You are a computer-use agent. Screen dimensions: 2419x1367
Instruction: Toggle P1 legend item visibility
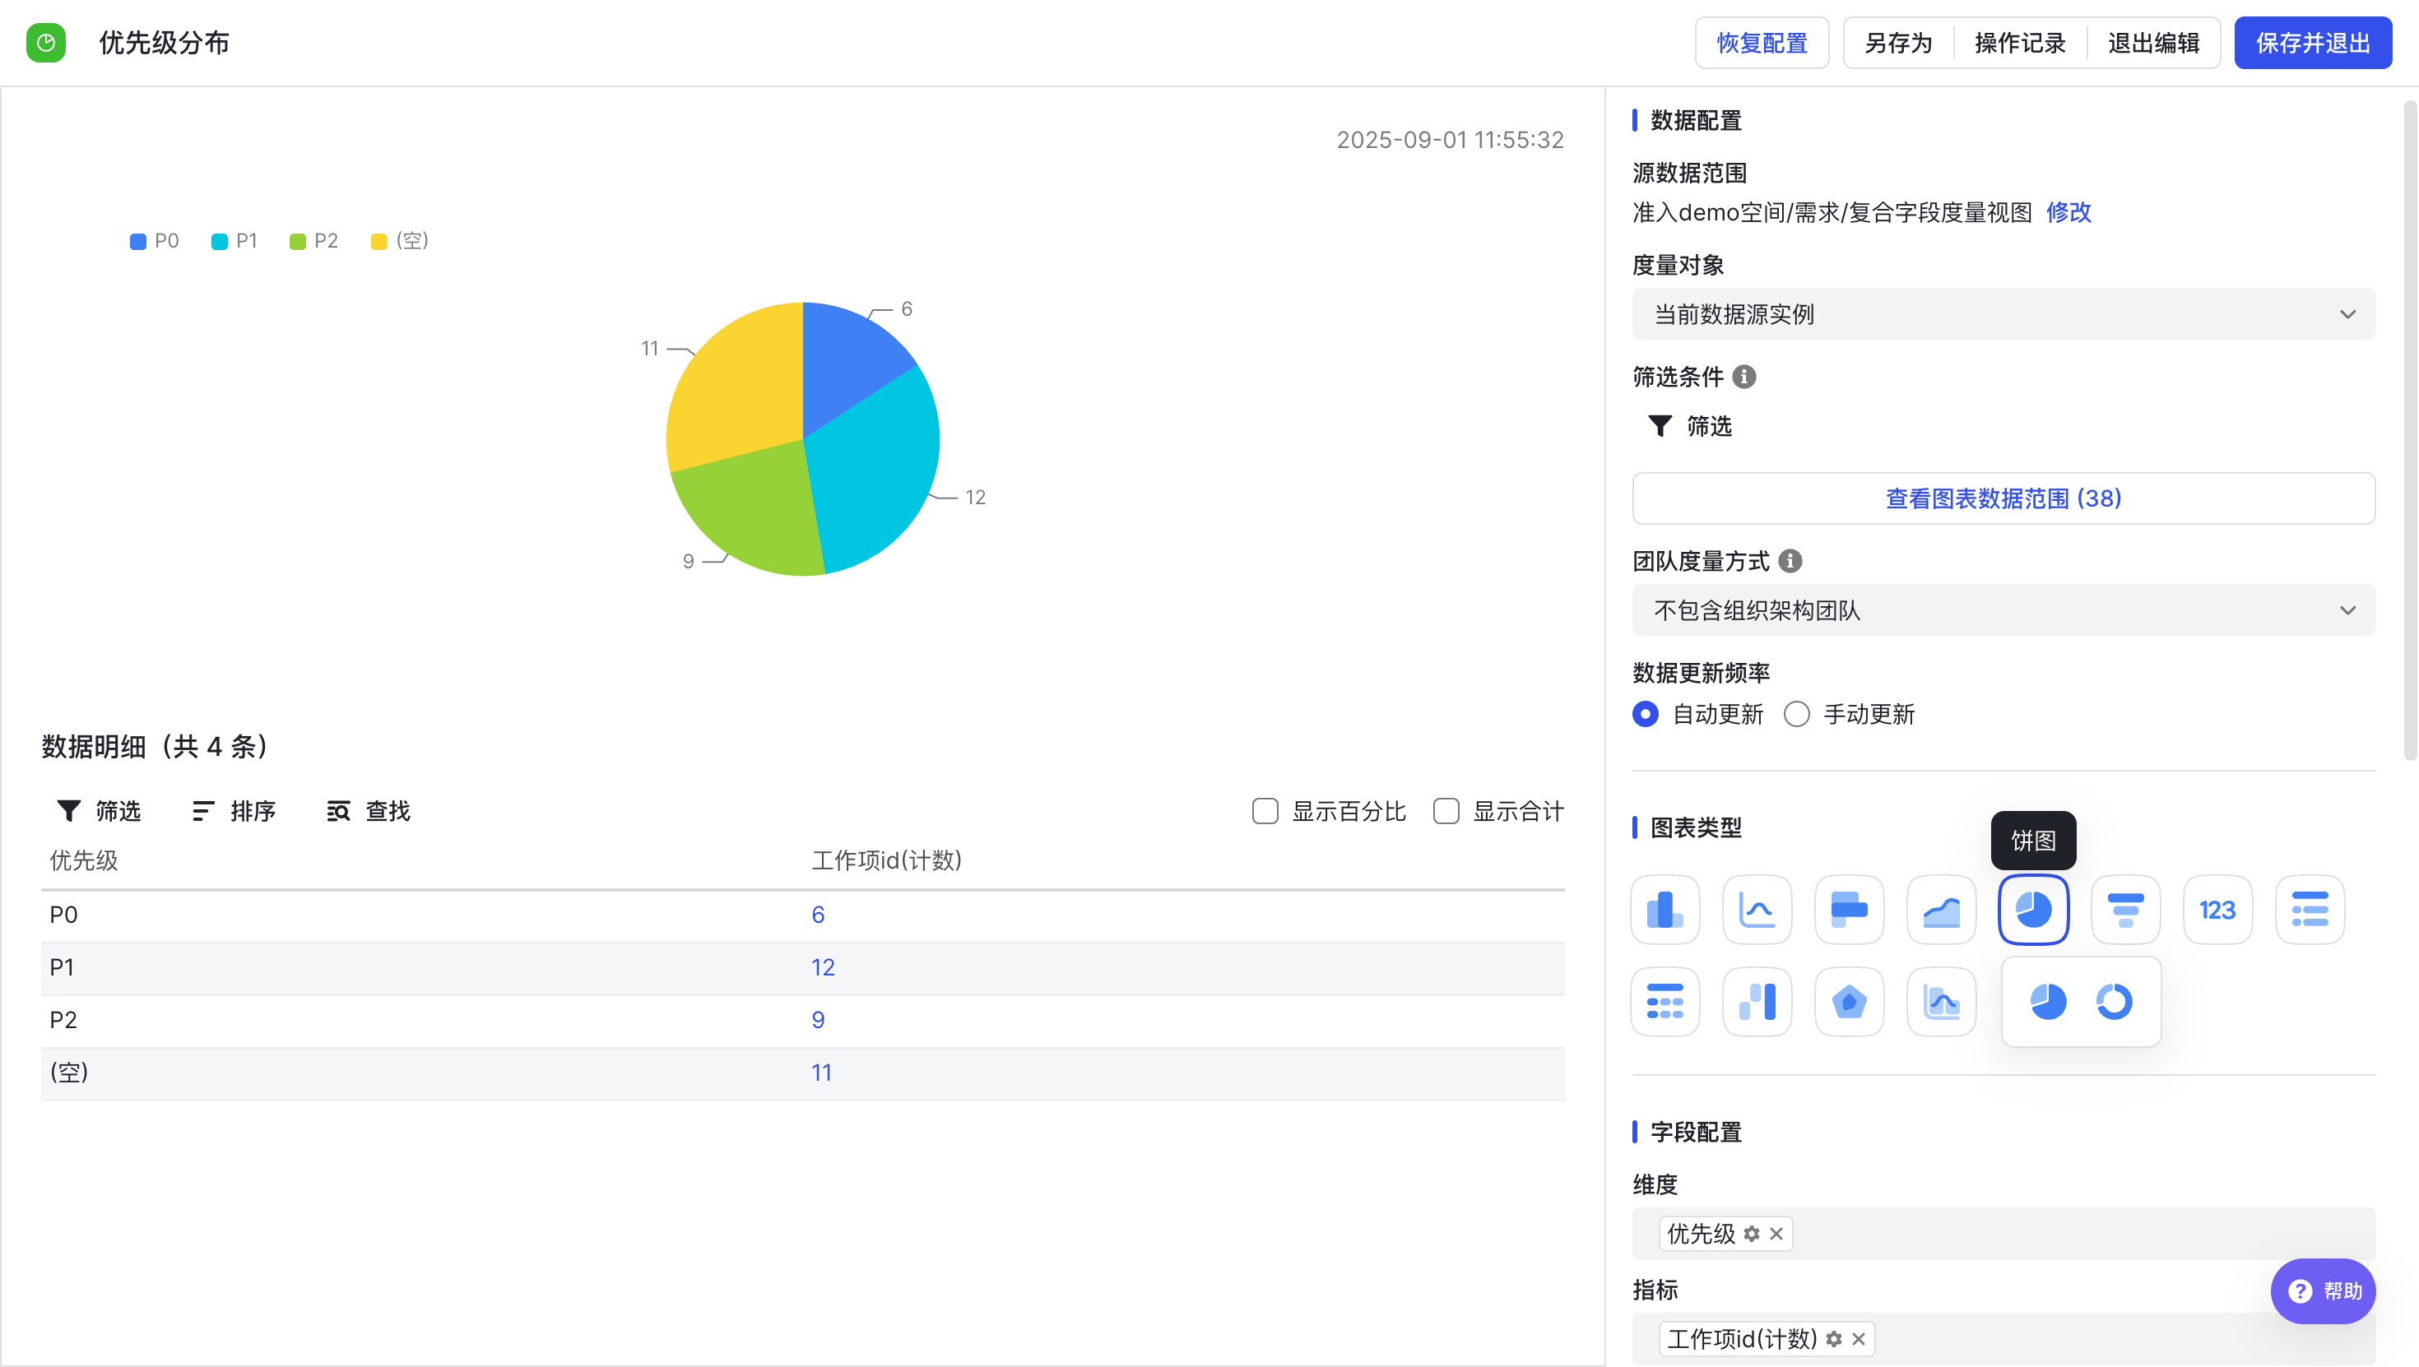point(234,240)
